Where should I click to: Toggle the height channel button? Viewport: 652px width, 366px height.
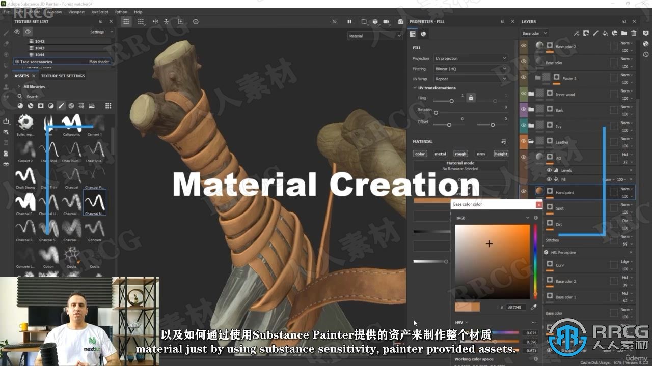pos(501,154)
